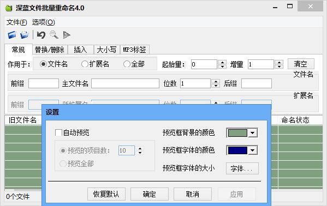Click the preview item count field showing 10
Screen dimensions: 327x206
click(127, 150)
